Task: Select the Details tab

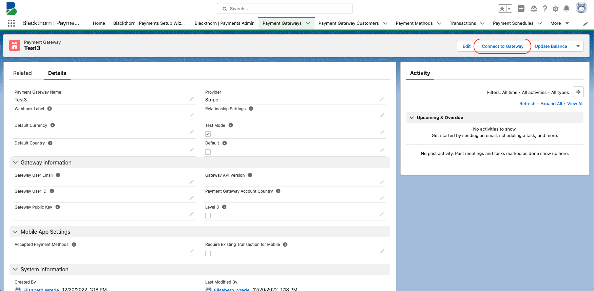Action: pyautogui.click(x=57, y=73)
